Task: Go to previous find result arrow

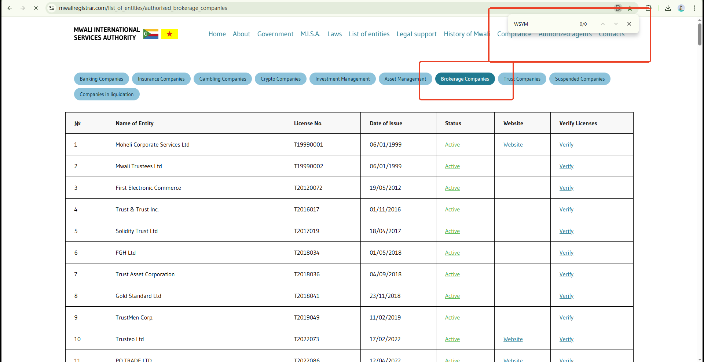Action: pos(603,24)
